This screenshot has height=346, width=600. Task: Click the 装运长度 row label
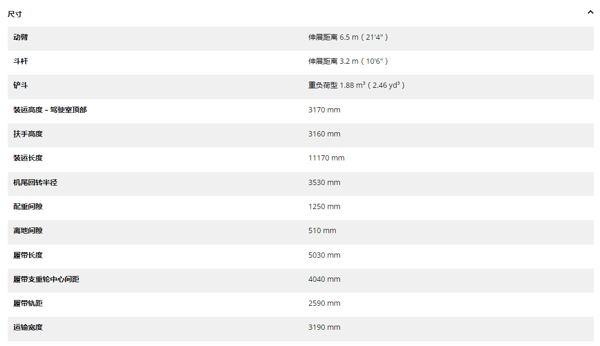28,158
